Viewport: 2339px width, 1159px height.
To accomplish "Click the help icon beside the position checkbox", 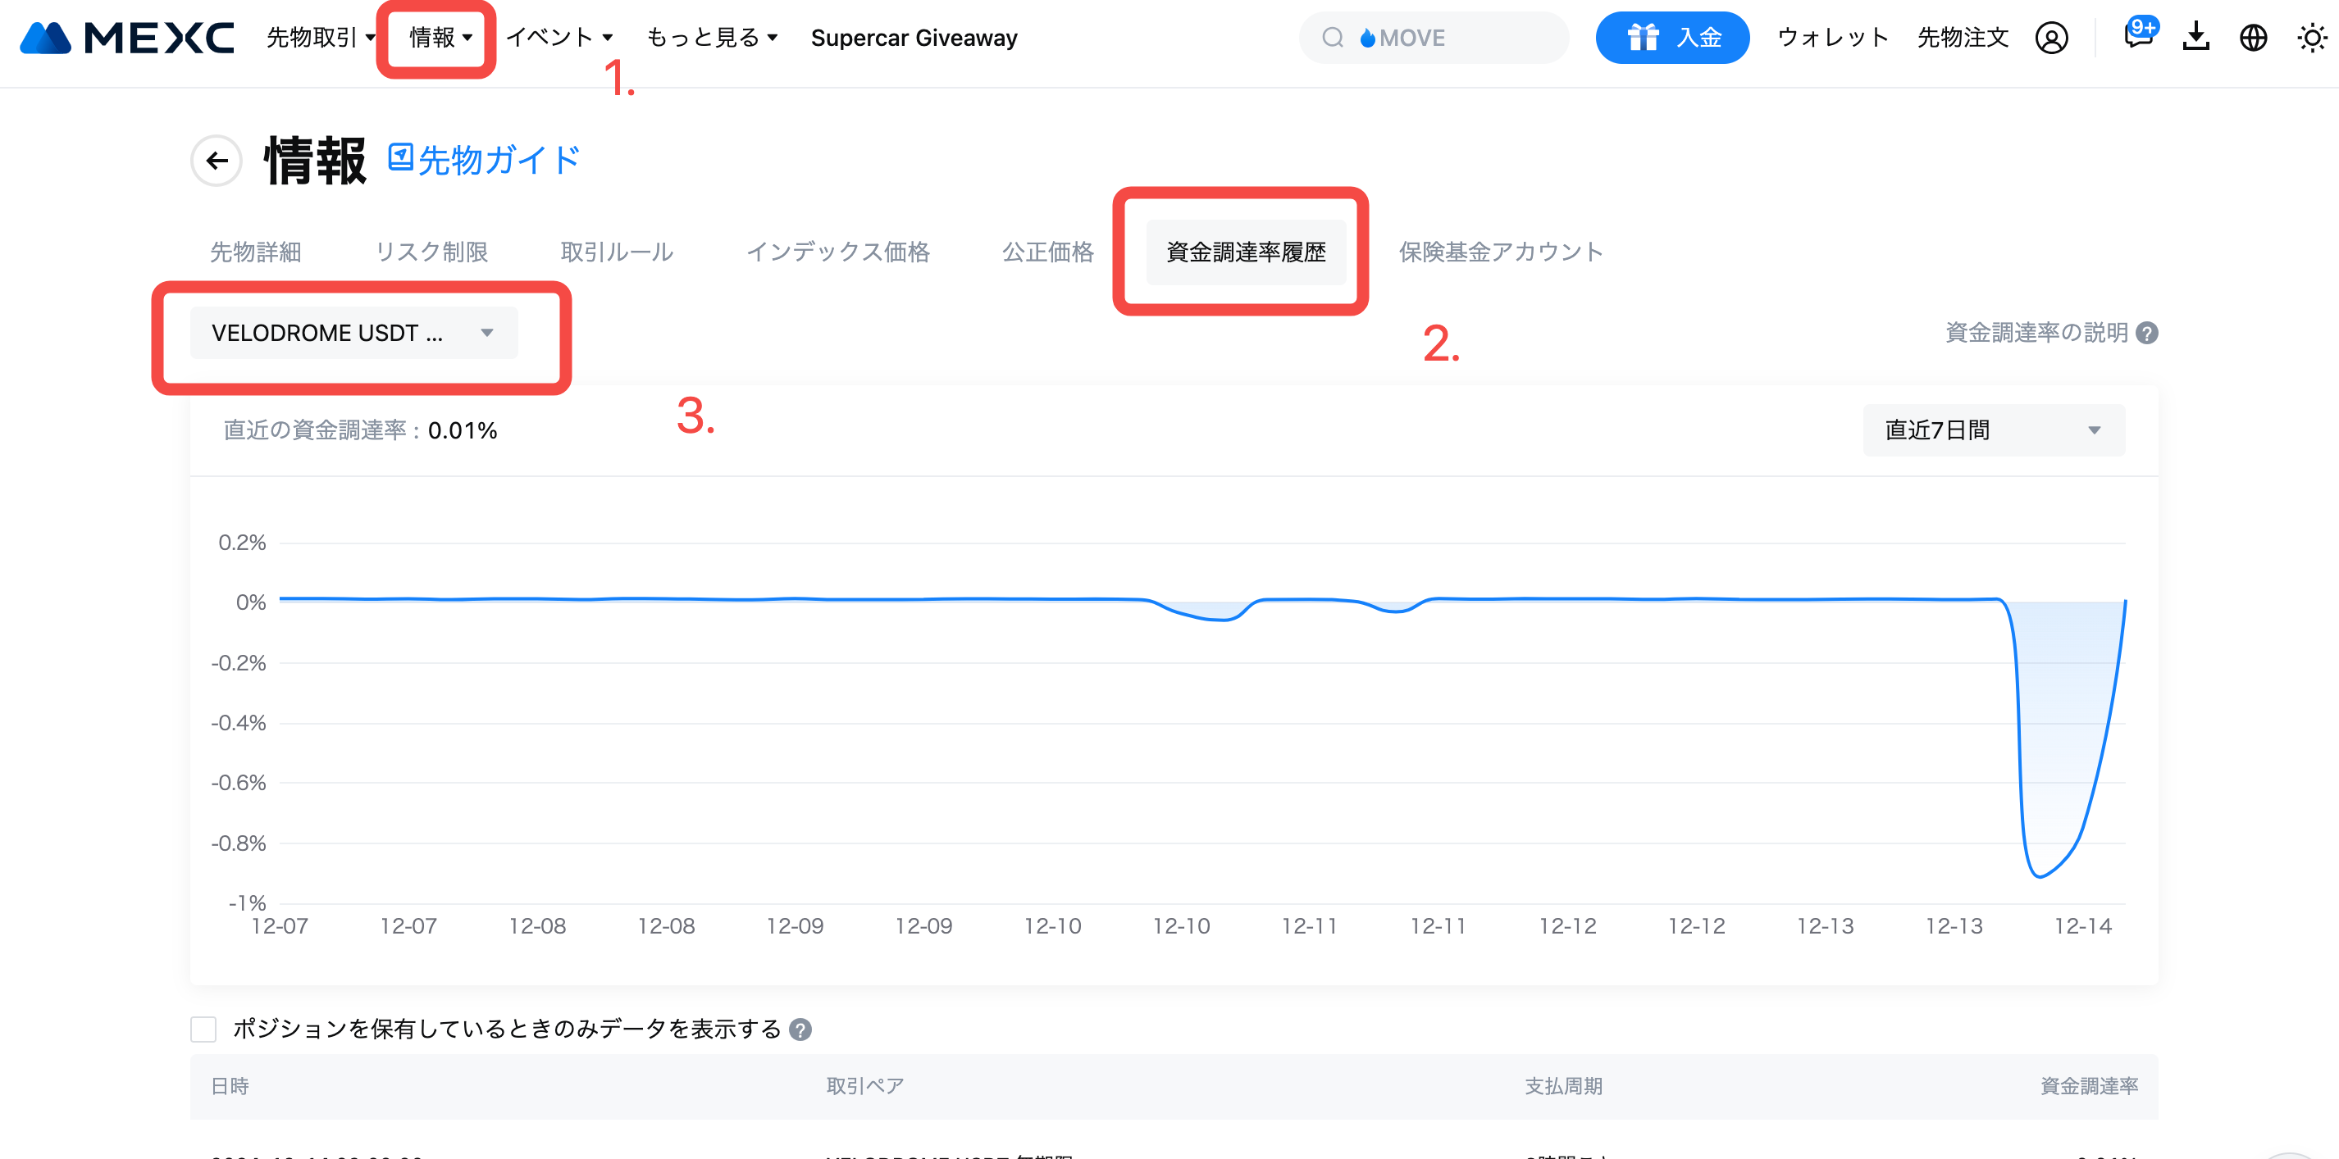I will point(800,1029).
